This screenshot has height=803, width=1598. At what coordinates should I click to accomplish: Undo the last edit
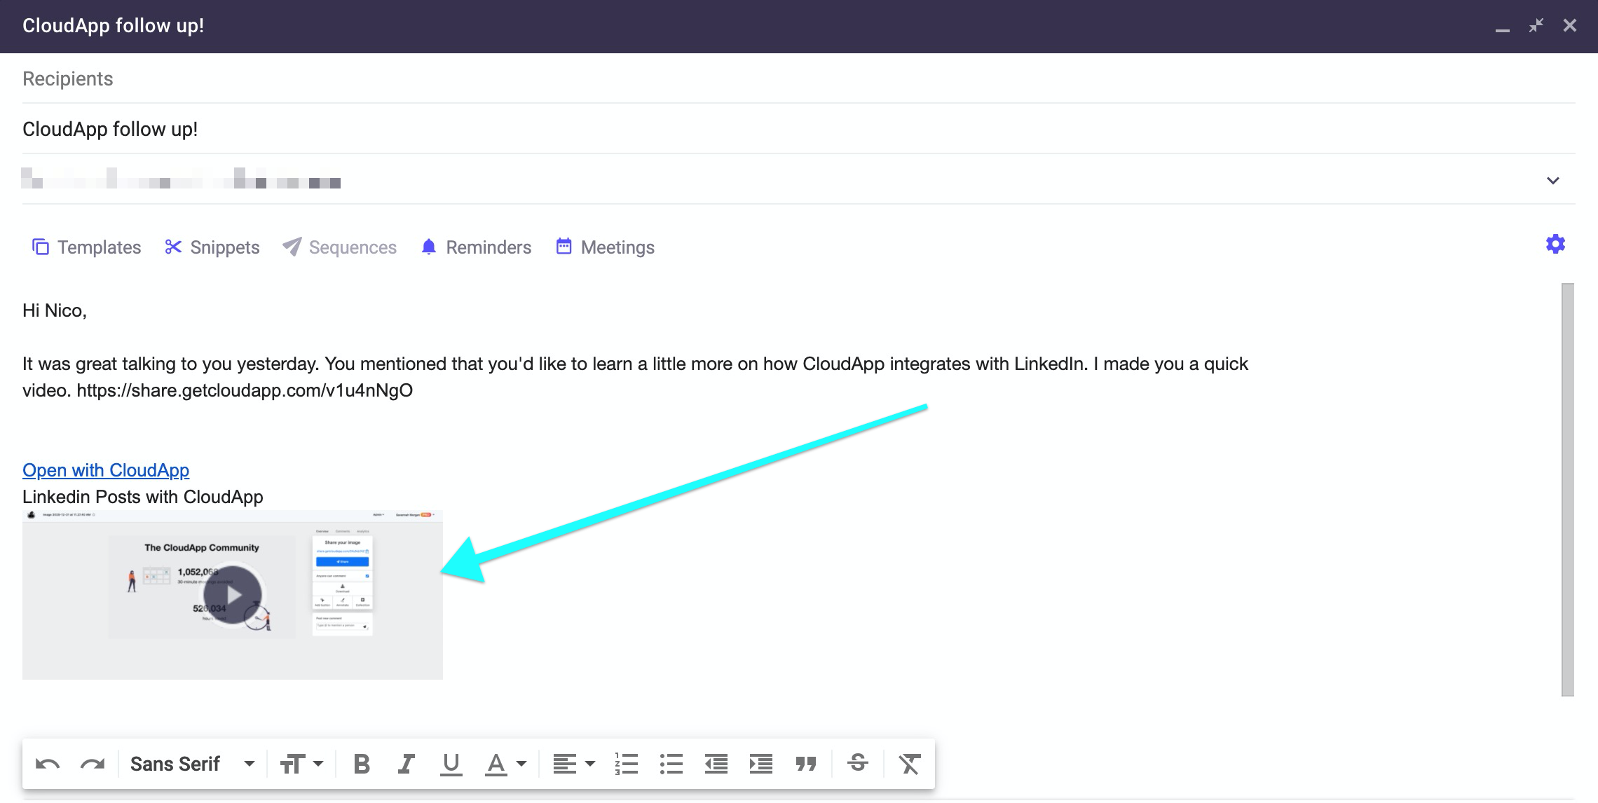point(48,764)
